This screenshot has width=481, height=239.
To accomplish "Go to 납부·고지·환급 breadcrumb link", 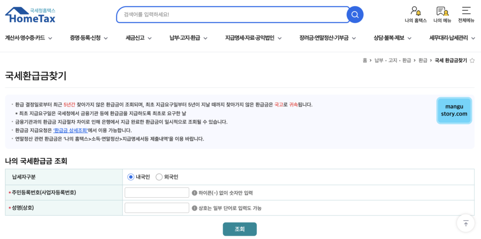I will click(x=392, y=61).
